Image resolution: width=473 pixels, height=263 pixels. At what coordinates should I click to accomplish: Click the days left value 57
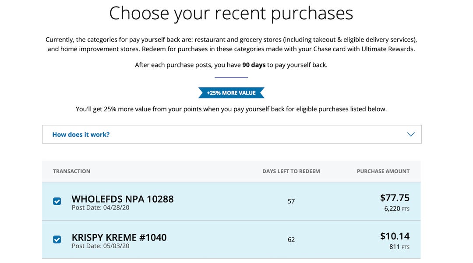[x=291, y=201]
